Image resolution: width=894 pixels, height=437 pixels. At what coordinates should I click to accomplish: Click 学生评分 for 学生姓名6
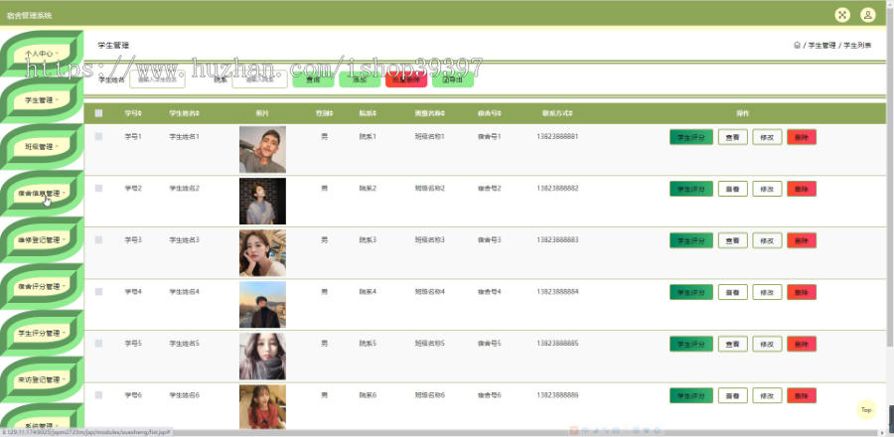(691, 395)
